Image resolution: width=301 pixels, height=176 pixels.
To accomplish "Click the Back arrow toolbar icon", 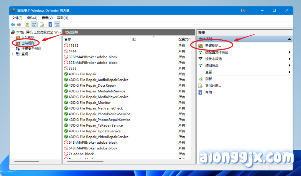I will (13, 25).
